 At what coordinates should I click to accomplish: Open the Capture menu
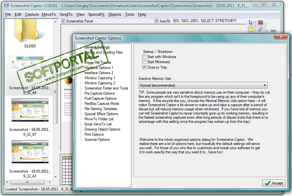(x=32, y=14)
